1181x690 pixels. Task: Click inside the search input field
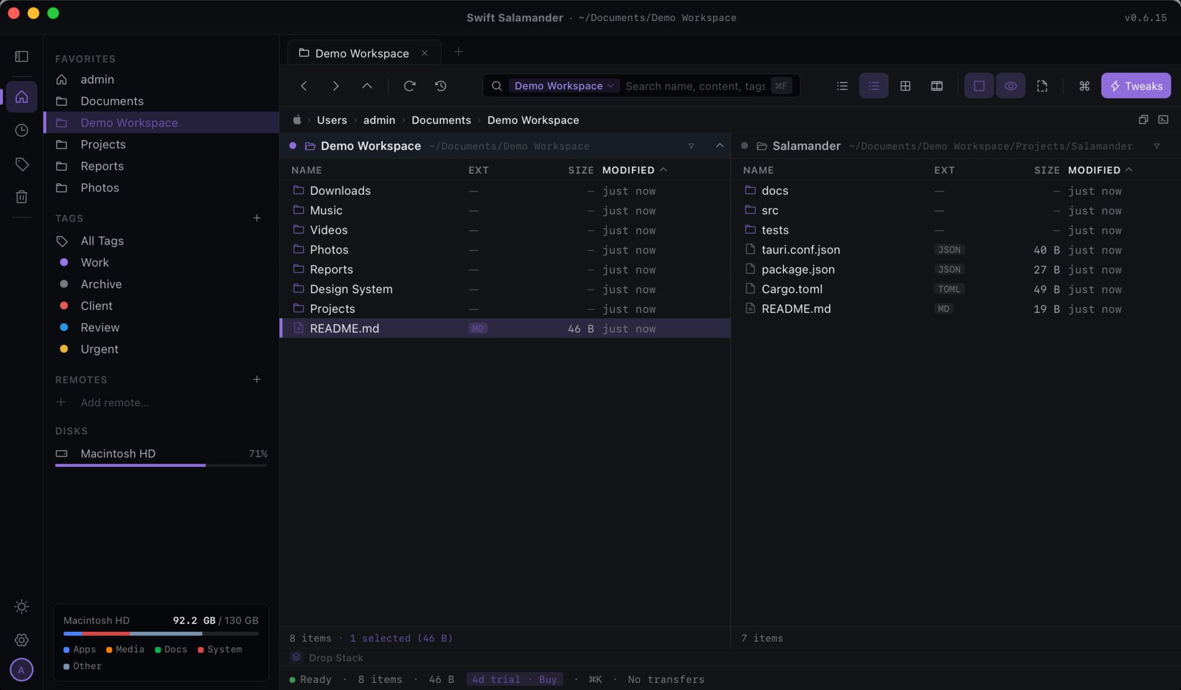[x=697, y=86]
